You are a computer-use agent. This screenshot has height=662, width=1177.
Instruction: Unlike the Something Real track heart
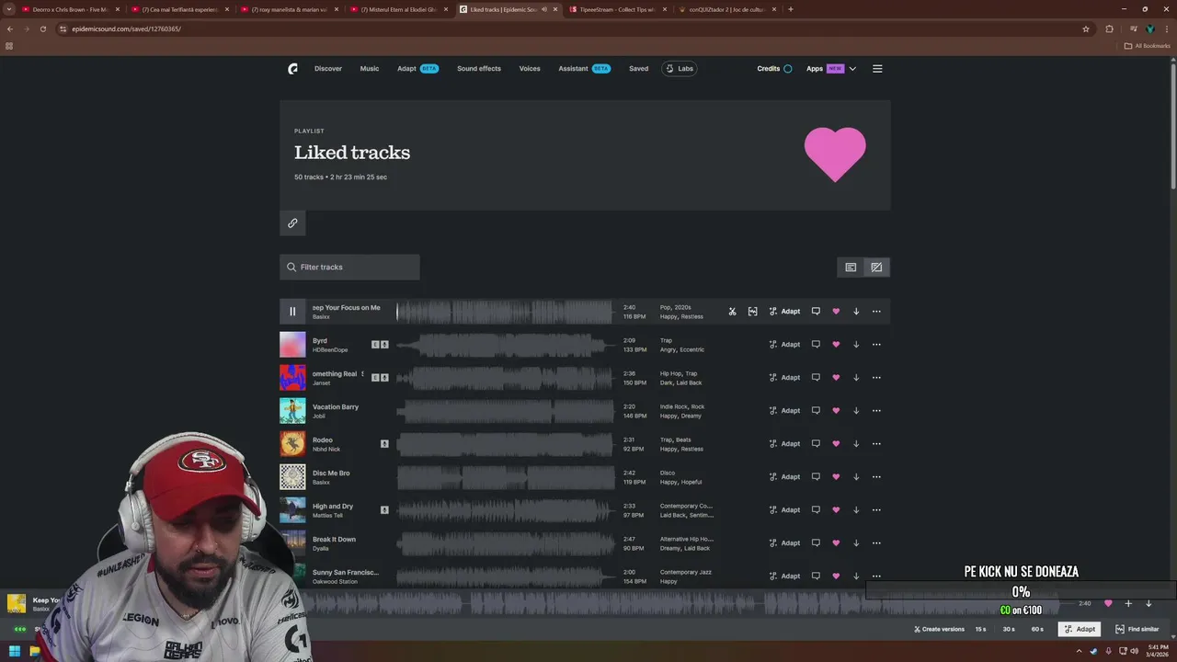click(836, 378)
